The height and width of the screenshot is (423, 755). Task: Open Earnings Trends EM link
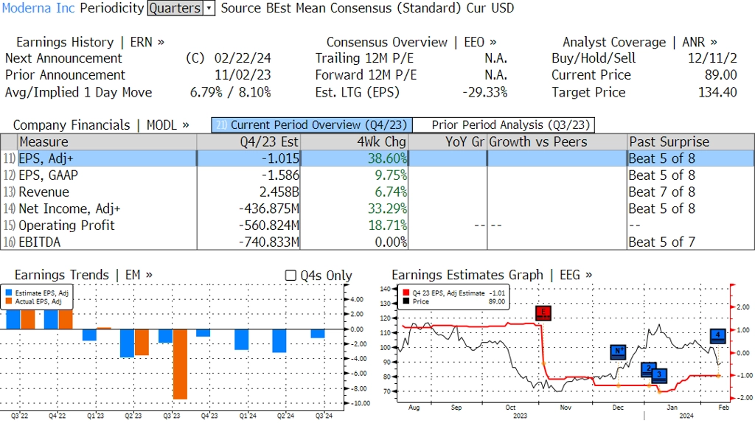point(83,275)
